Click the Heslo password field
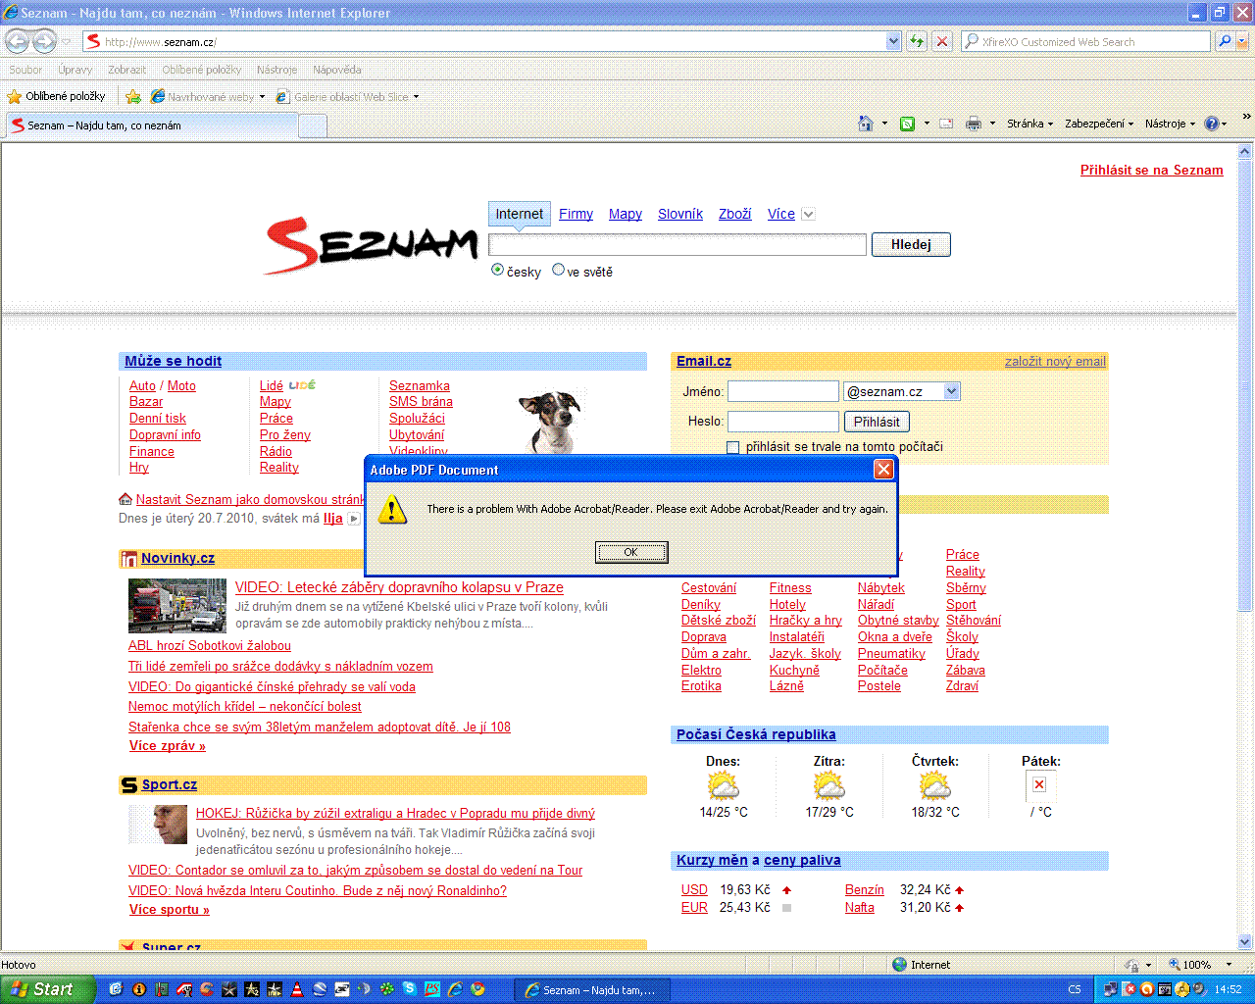 (x=783, y=422)
